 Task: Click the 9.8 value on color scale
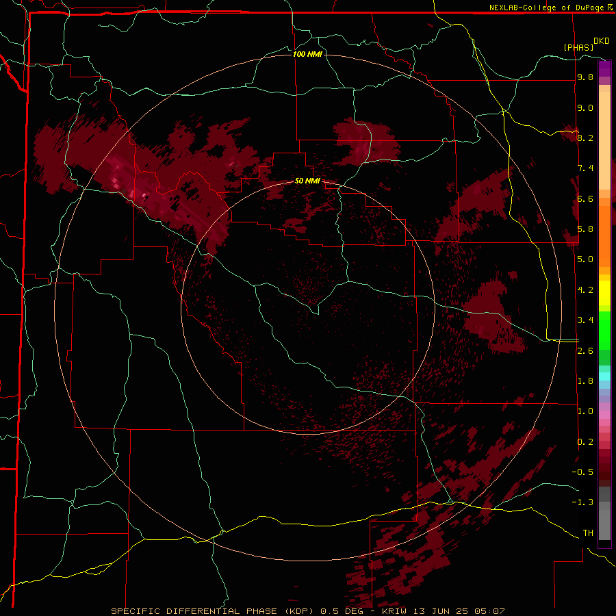[x=585, y=77]
